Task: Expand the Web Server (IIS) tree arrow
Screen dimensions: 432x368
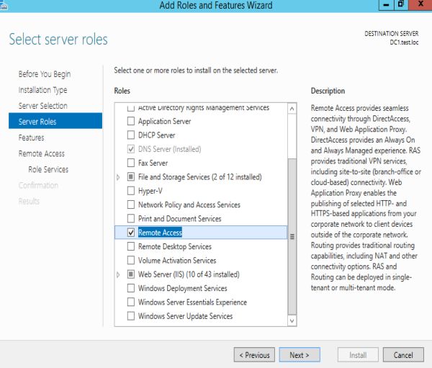Action: pos(118,274)
